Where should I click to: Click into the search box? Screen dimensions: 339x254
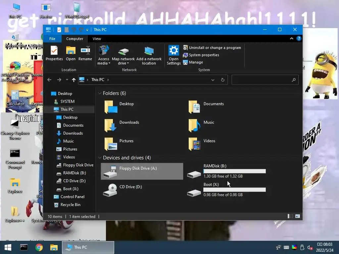point(265,80)
